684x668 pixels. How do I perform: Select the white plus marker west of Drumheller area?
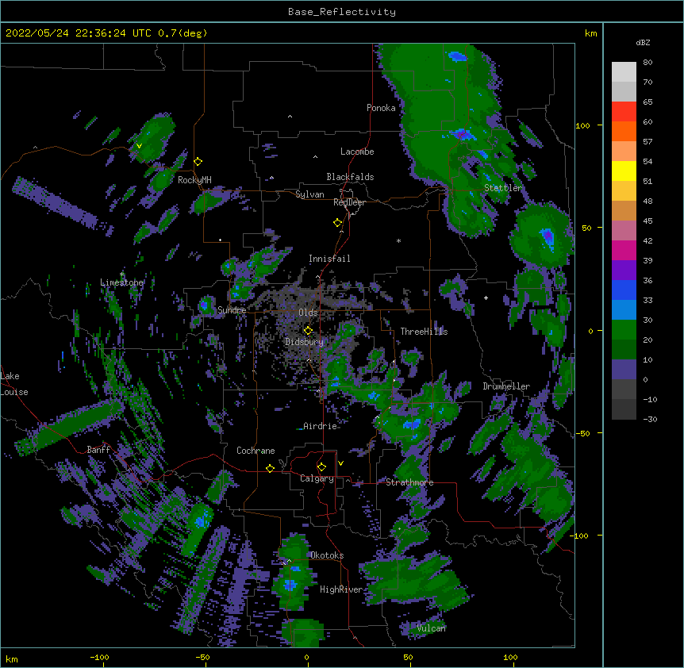pos(486,298)
